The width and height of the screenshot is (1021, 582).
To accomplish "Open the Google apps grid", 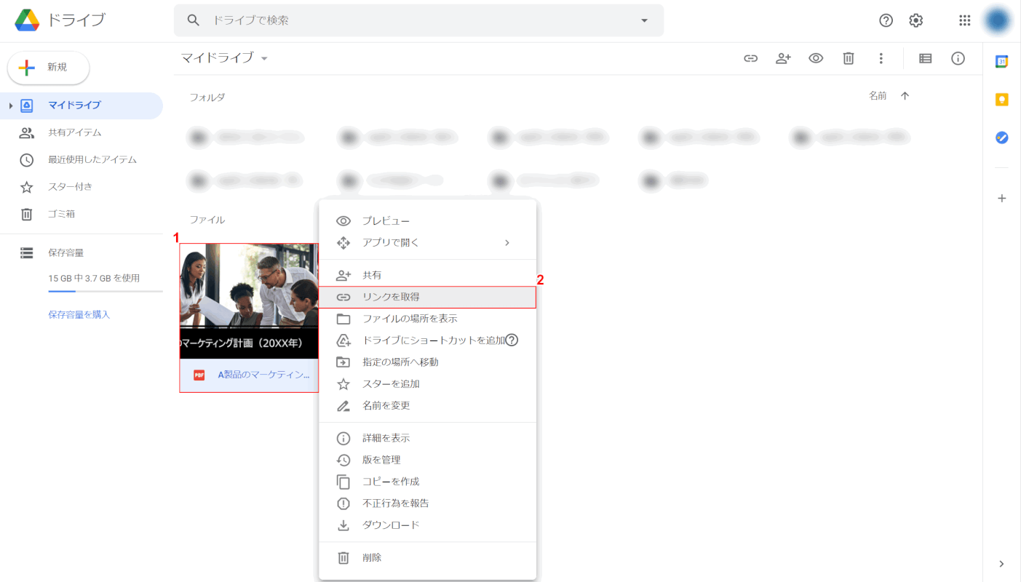I will tap(964, 20).
